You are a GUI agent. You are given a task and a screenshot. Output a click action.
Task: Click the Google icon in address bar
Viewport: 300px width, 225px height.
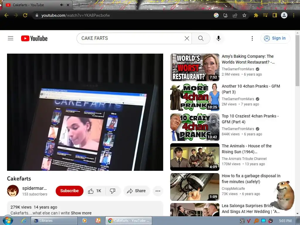click(216, 15)
